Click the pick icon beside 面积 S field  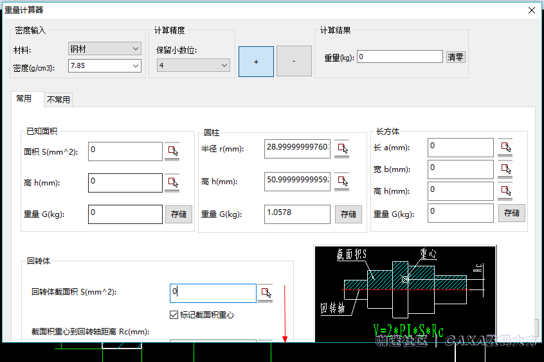tap(172, 150)
